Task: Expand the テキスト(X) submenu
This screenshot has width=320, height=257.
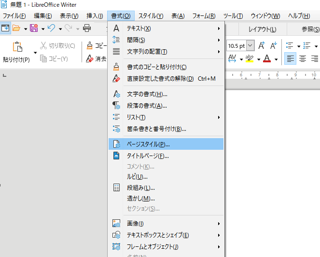Action: point(166,29)
